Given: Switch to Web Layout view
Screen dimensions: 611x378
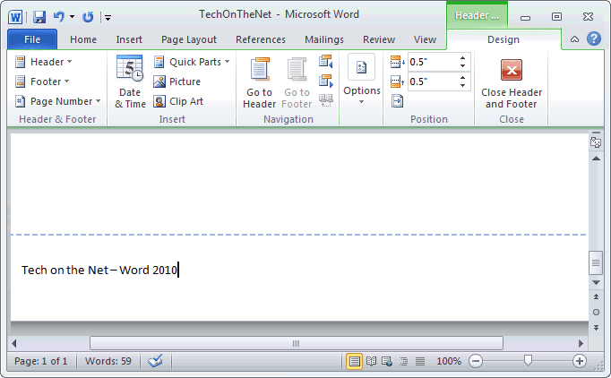Looking at the screenshot, I should [387, 361].
